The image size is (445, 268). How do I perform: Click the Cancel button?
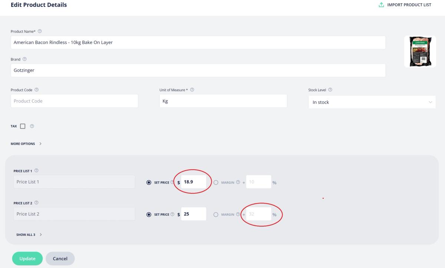pos(60,259)
